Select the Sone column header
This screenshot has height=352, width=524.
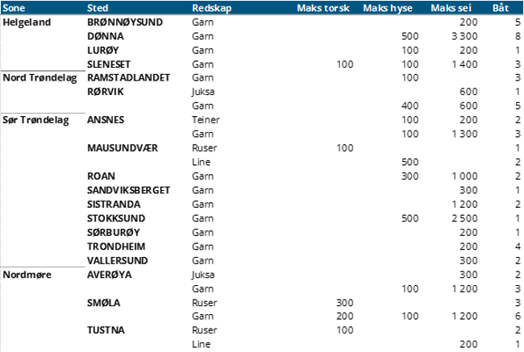[14, 8]
